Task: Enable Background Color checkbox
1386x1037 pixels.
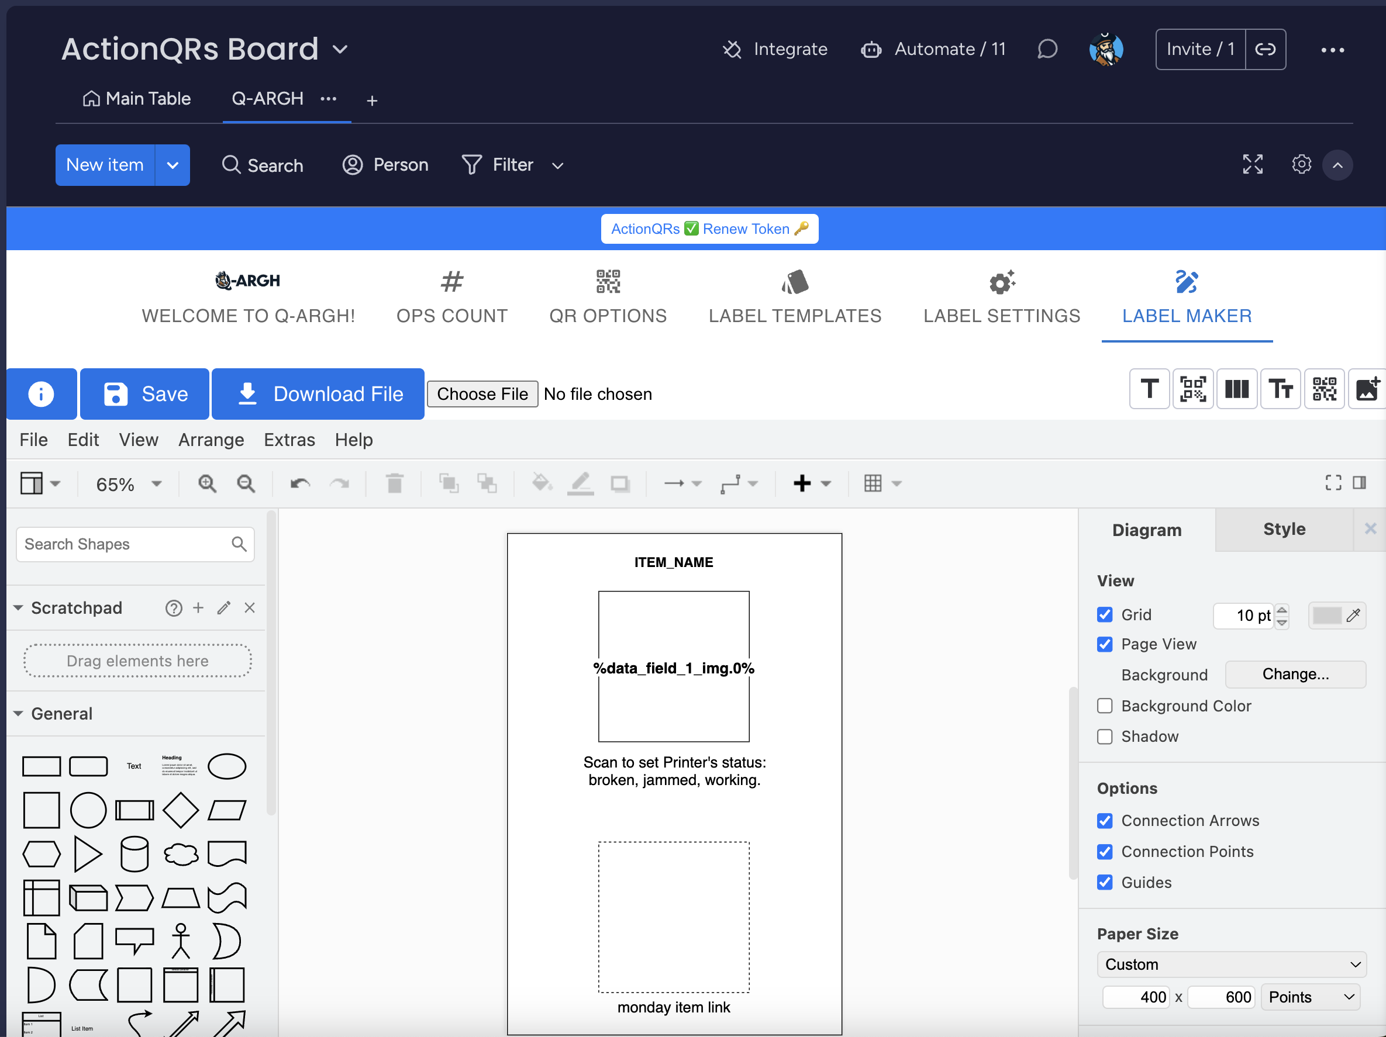Action: pyautogui.click(x=1106, y=706)
